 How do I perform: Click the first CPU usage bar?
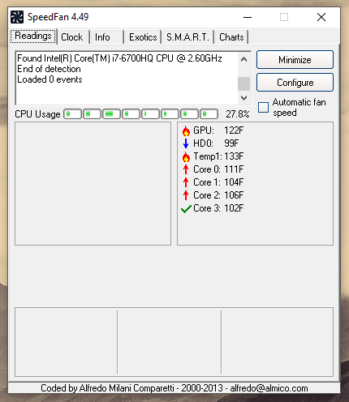pyautogui.click(x=72, y=114)
